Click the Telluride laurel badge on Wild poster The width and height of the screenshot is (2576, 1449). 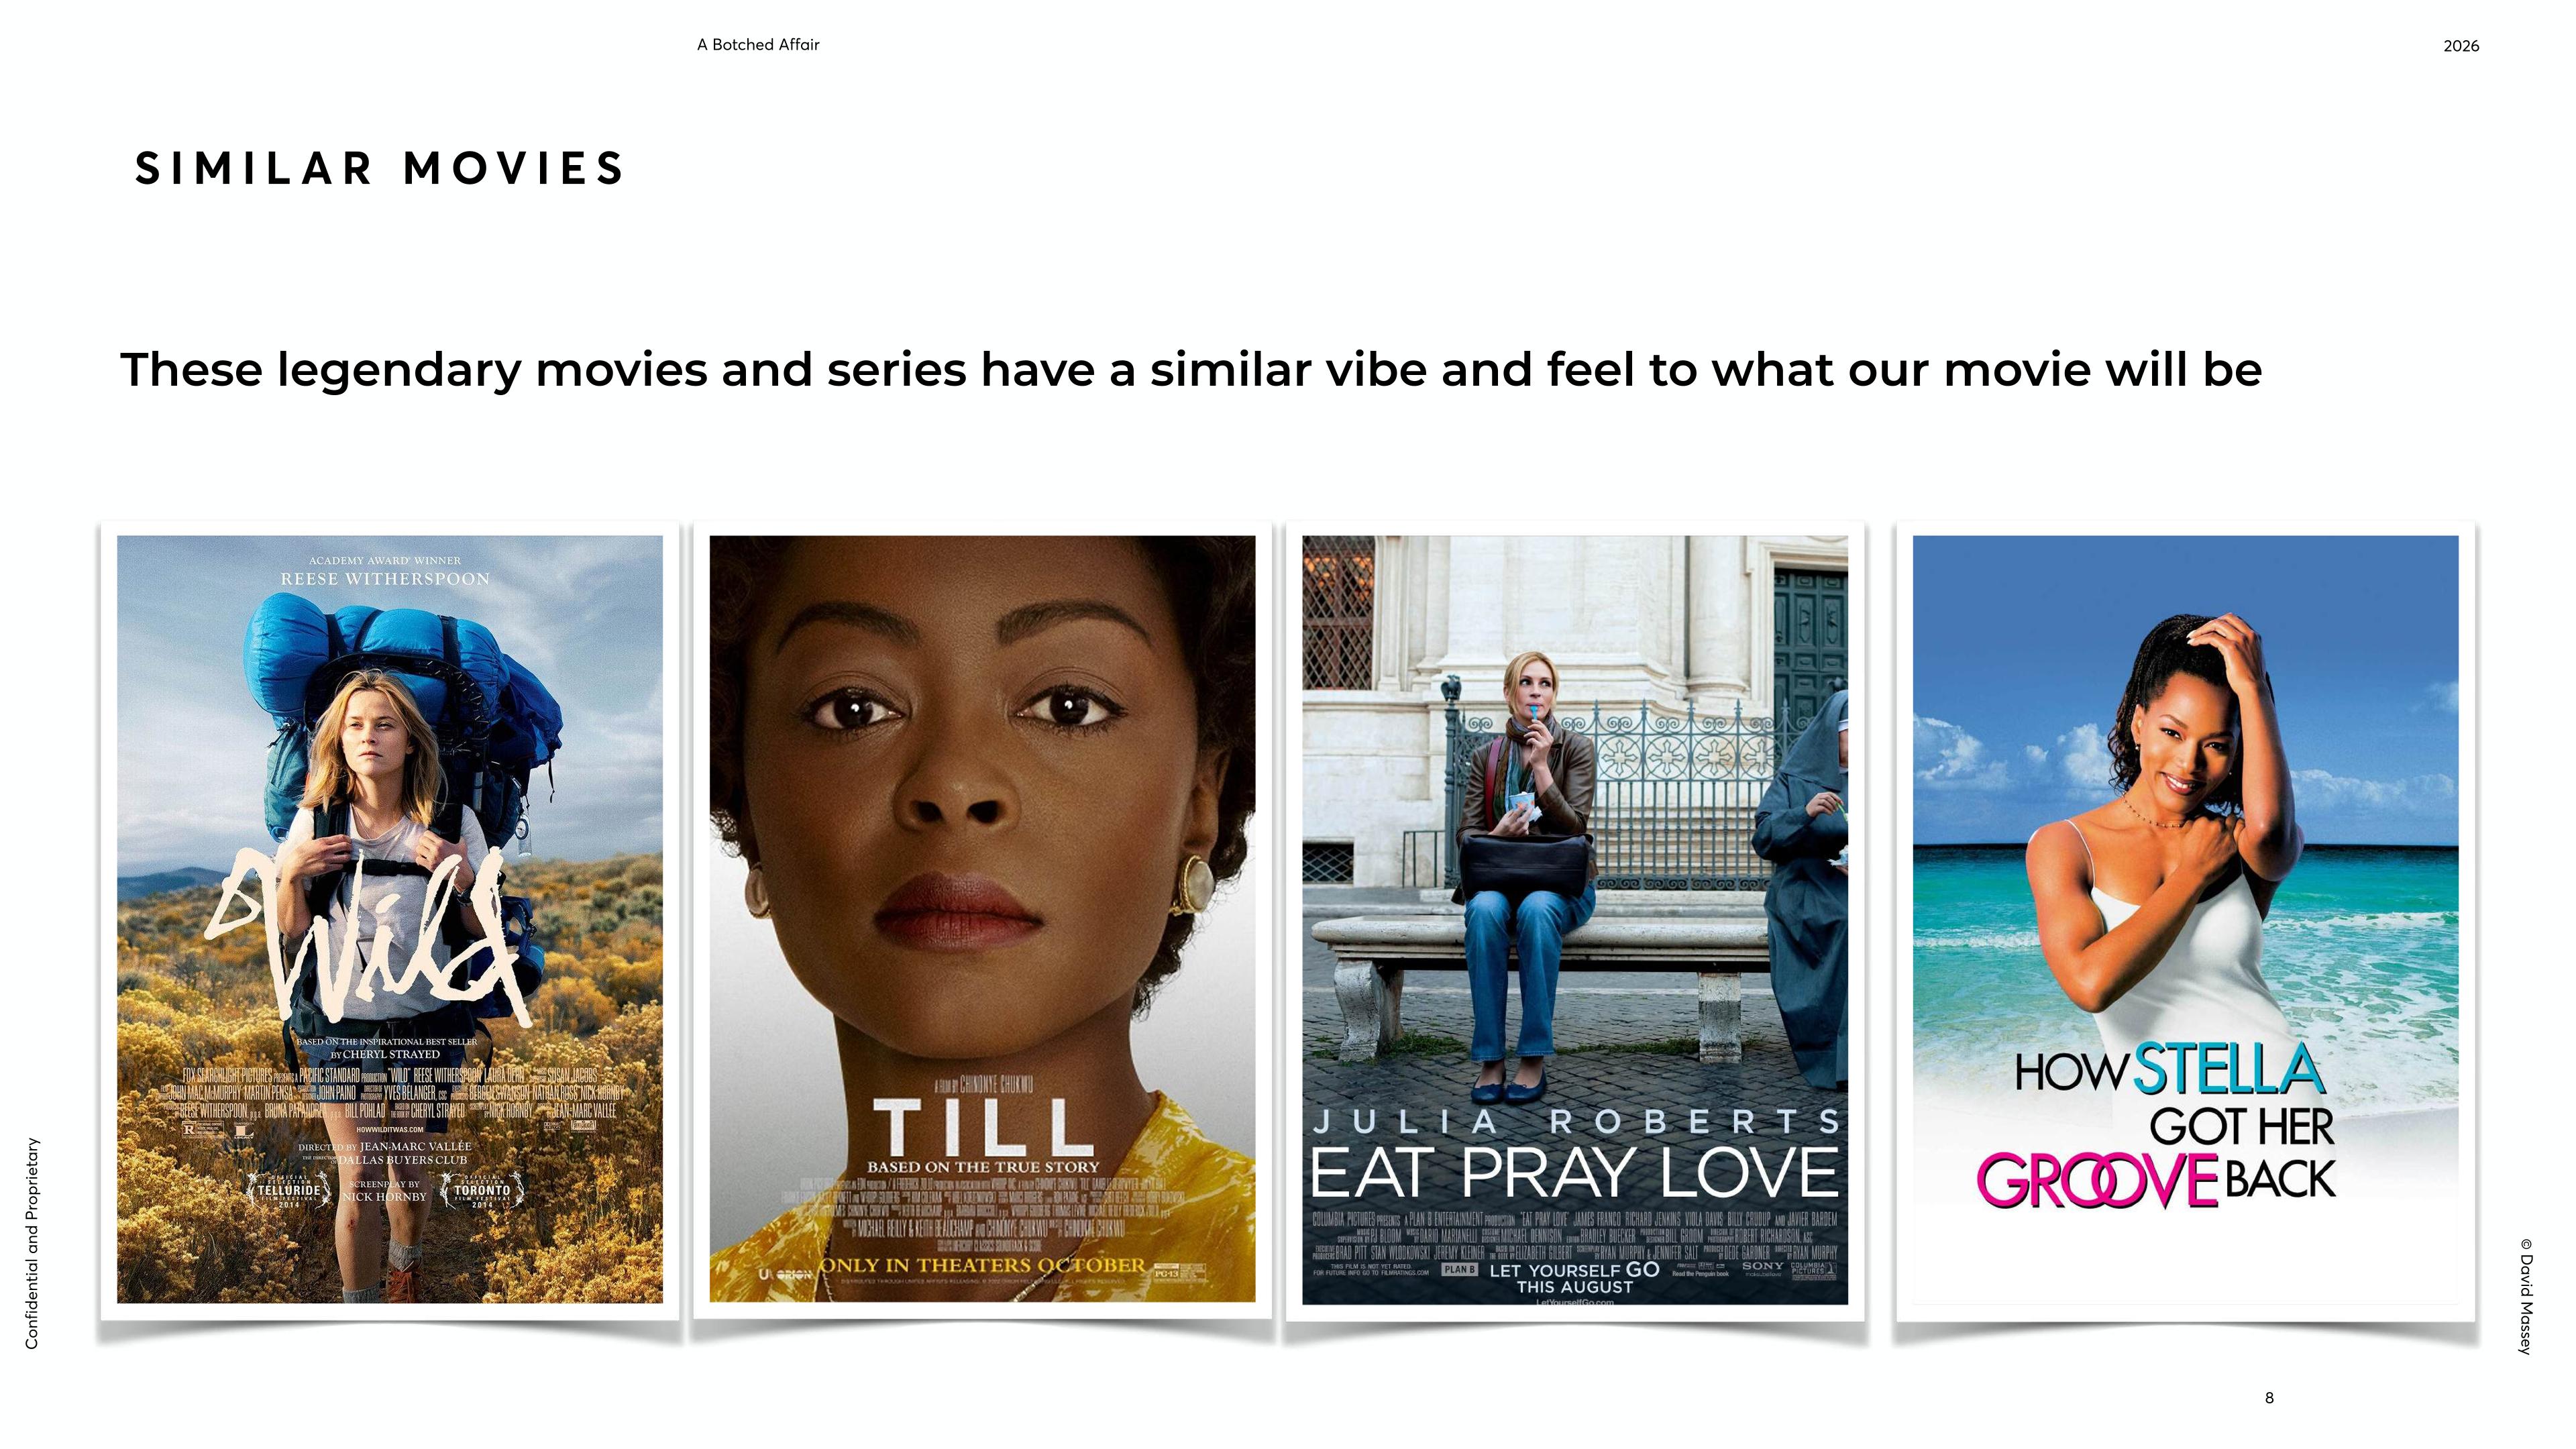[x=289, y=1191]
